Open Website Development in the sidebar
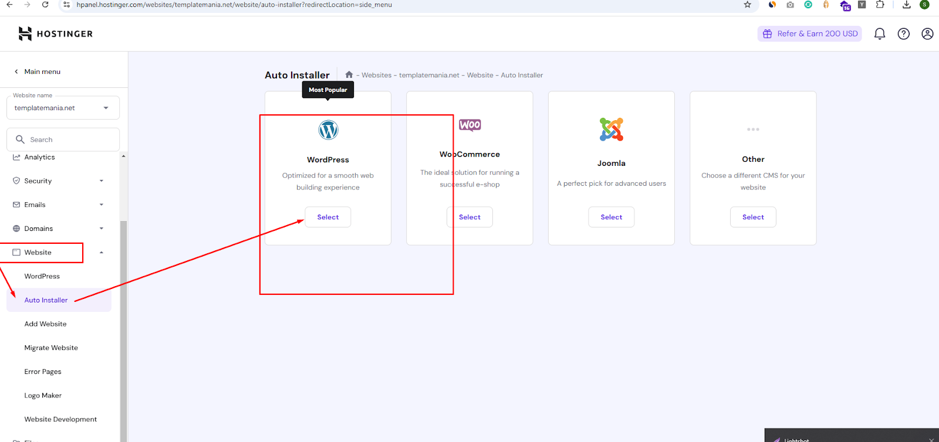Viewport: 939px width, 442px height. tap(60, 419)
